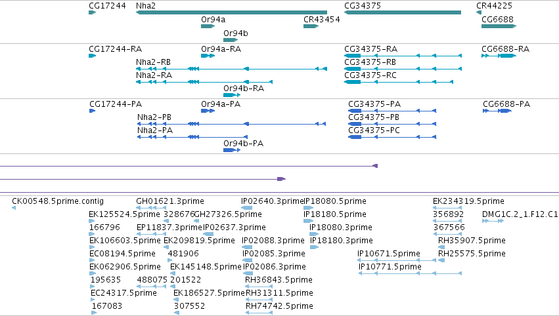
Task: Select the CG34375-PA protein label
Action: (374, 104)
